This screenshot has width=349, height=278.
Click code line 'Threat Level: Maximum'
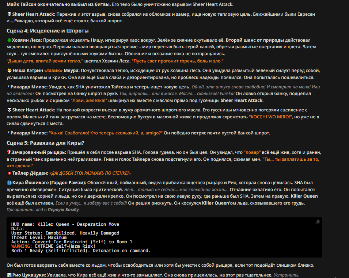[39, 237]
